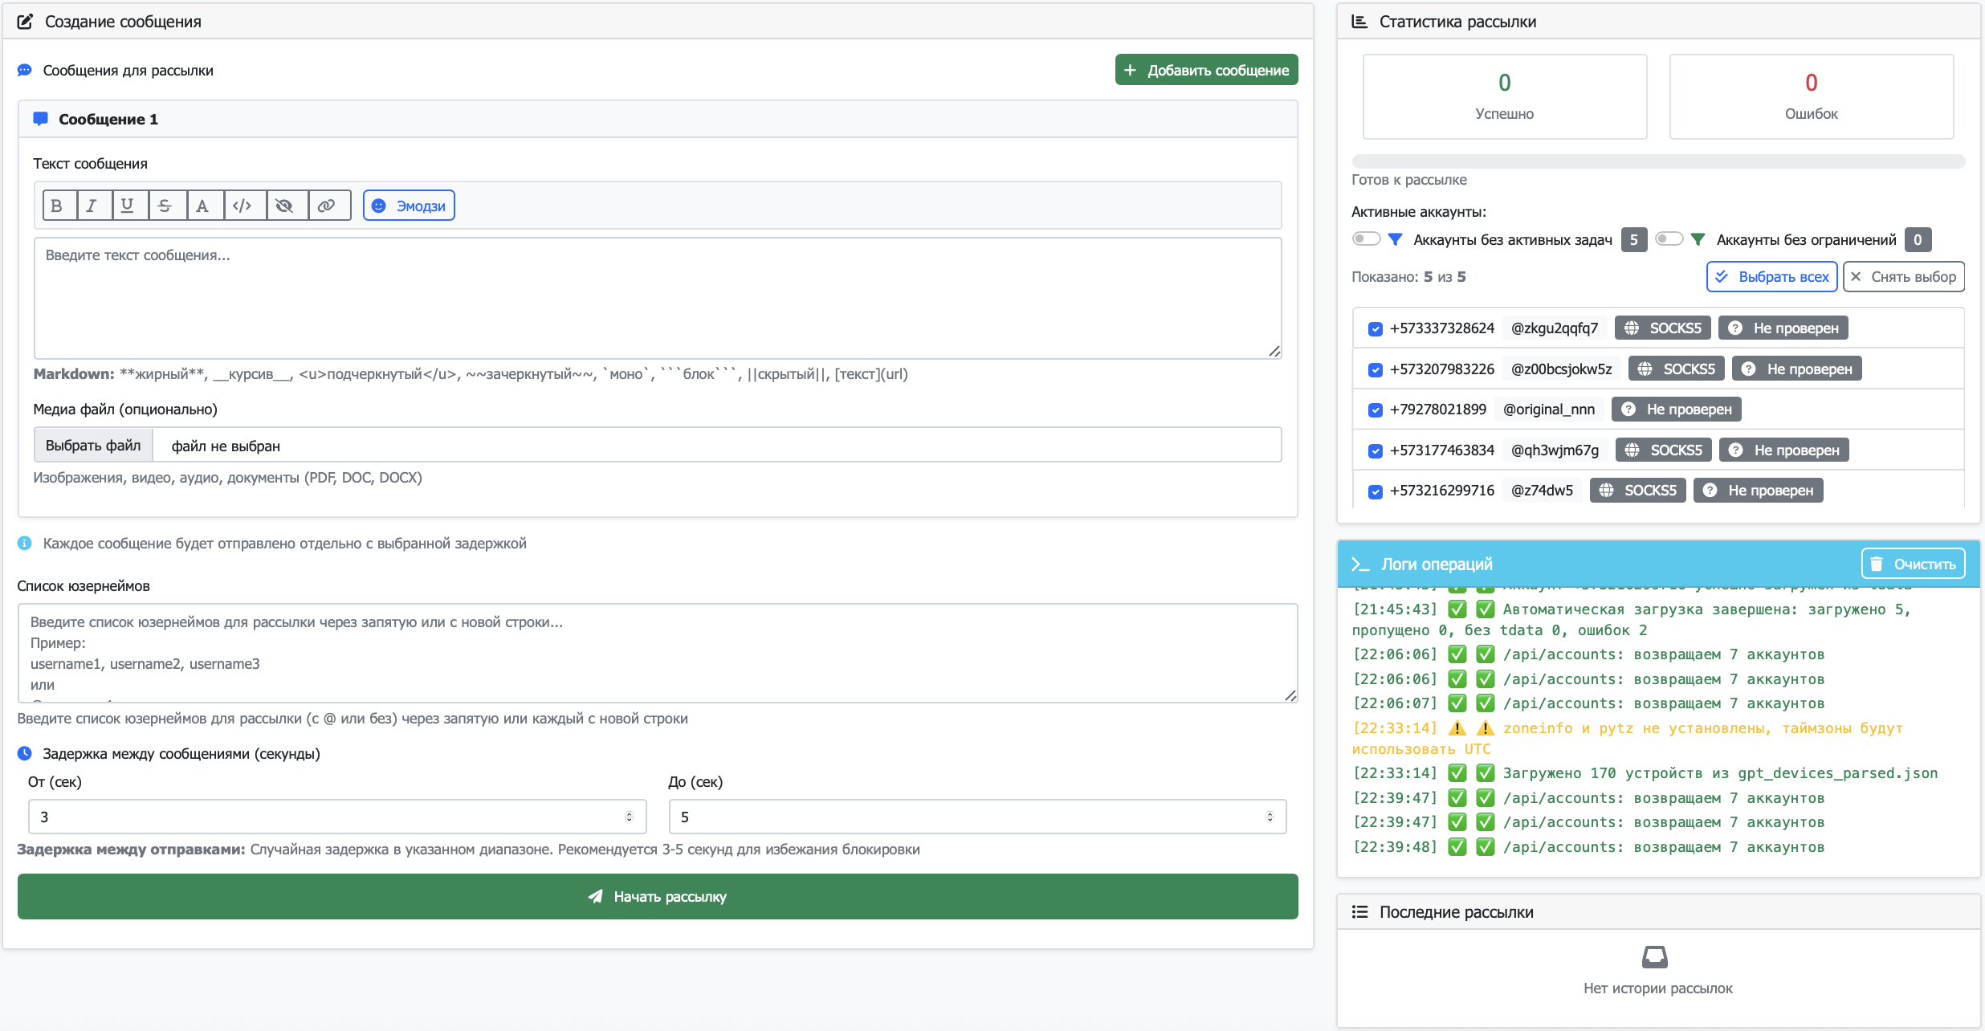Toggle bold formatting in message toolbar
Viewport: 1985px width, 1031px height.
pos(57,206)
